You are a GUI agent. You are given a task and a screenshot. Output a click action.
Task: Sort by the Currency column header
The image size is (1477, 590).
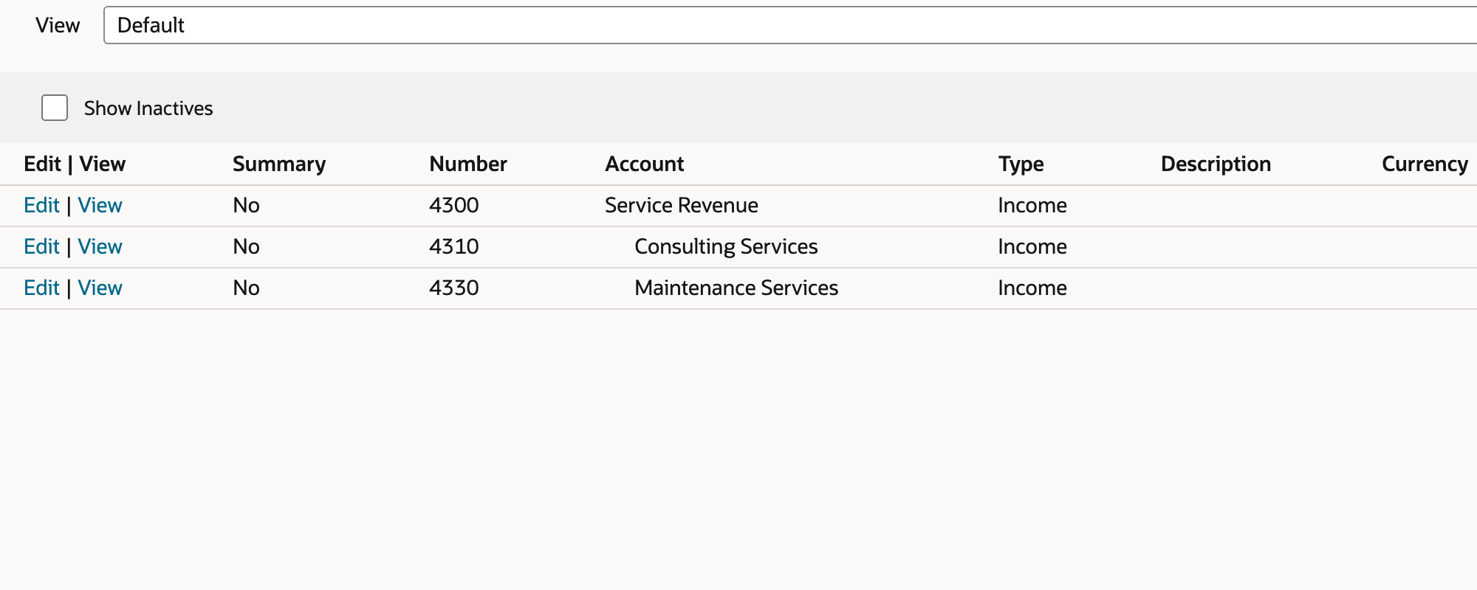1425,164
